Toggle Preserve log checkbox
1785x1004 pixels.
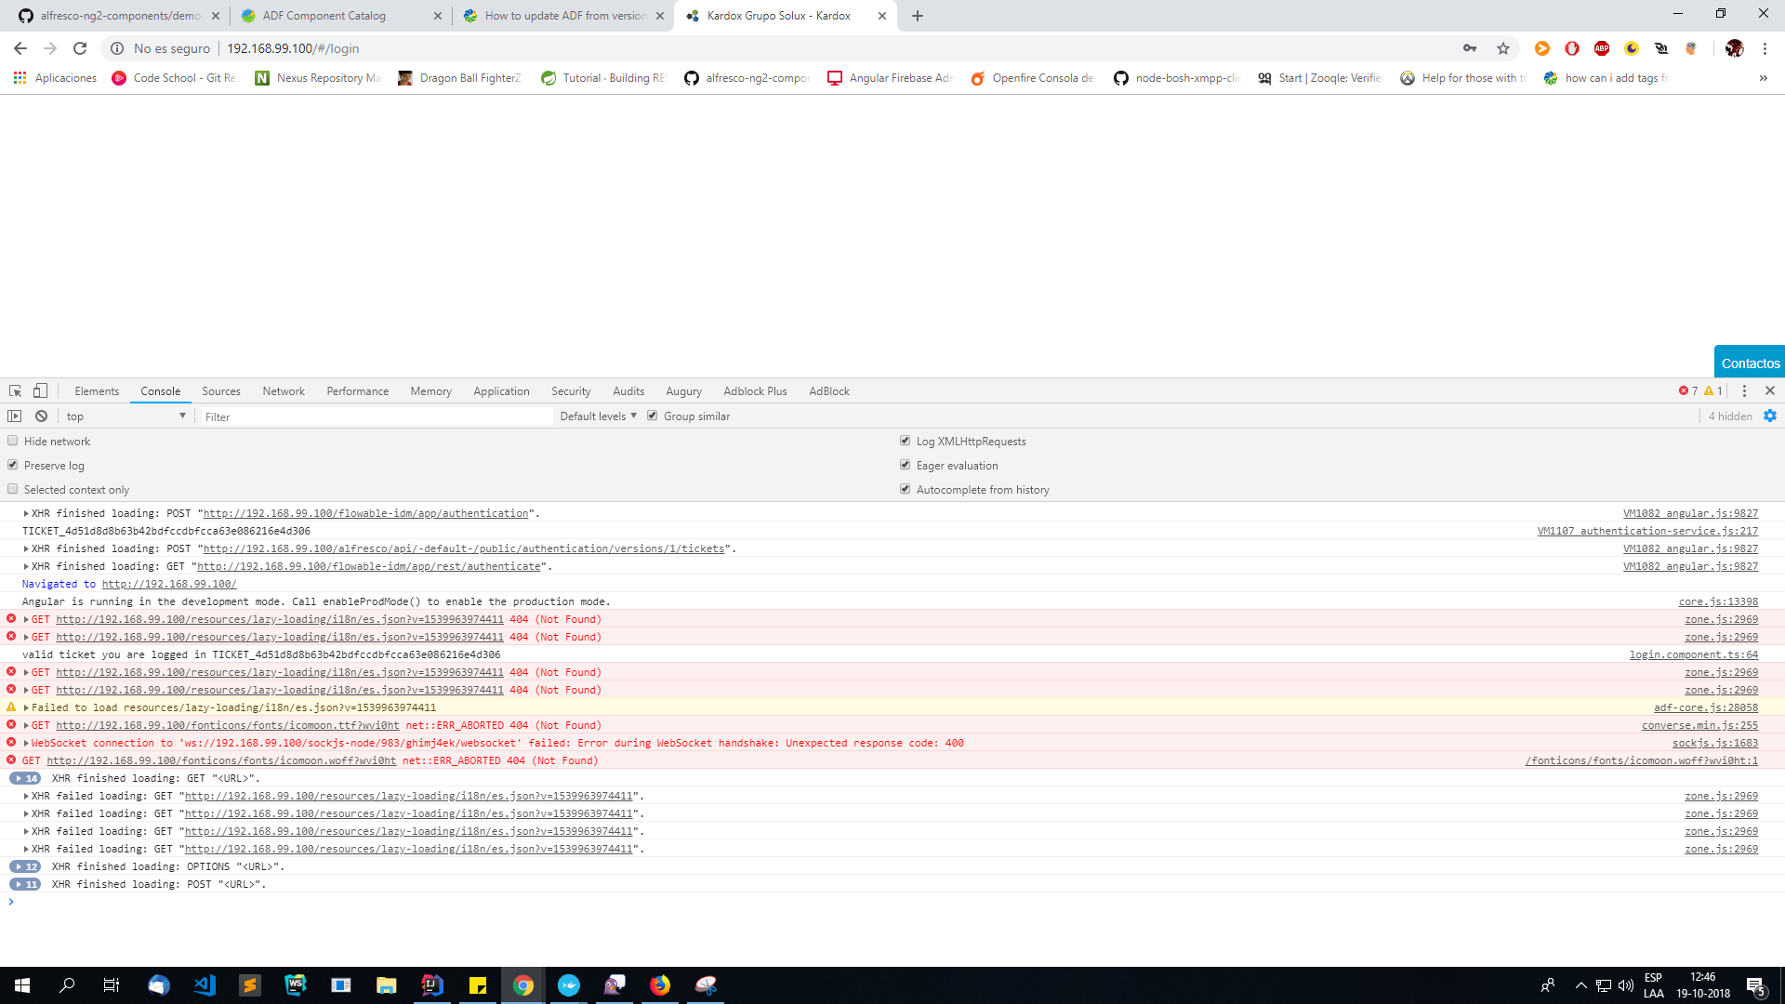tap(13, 465)
